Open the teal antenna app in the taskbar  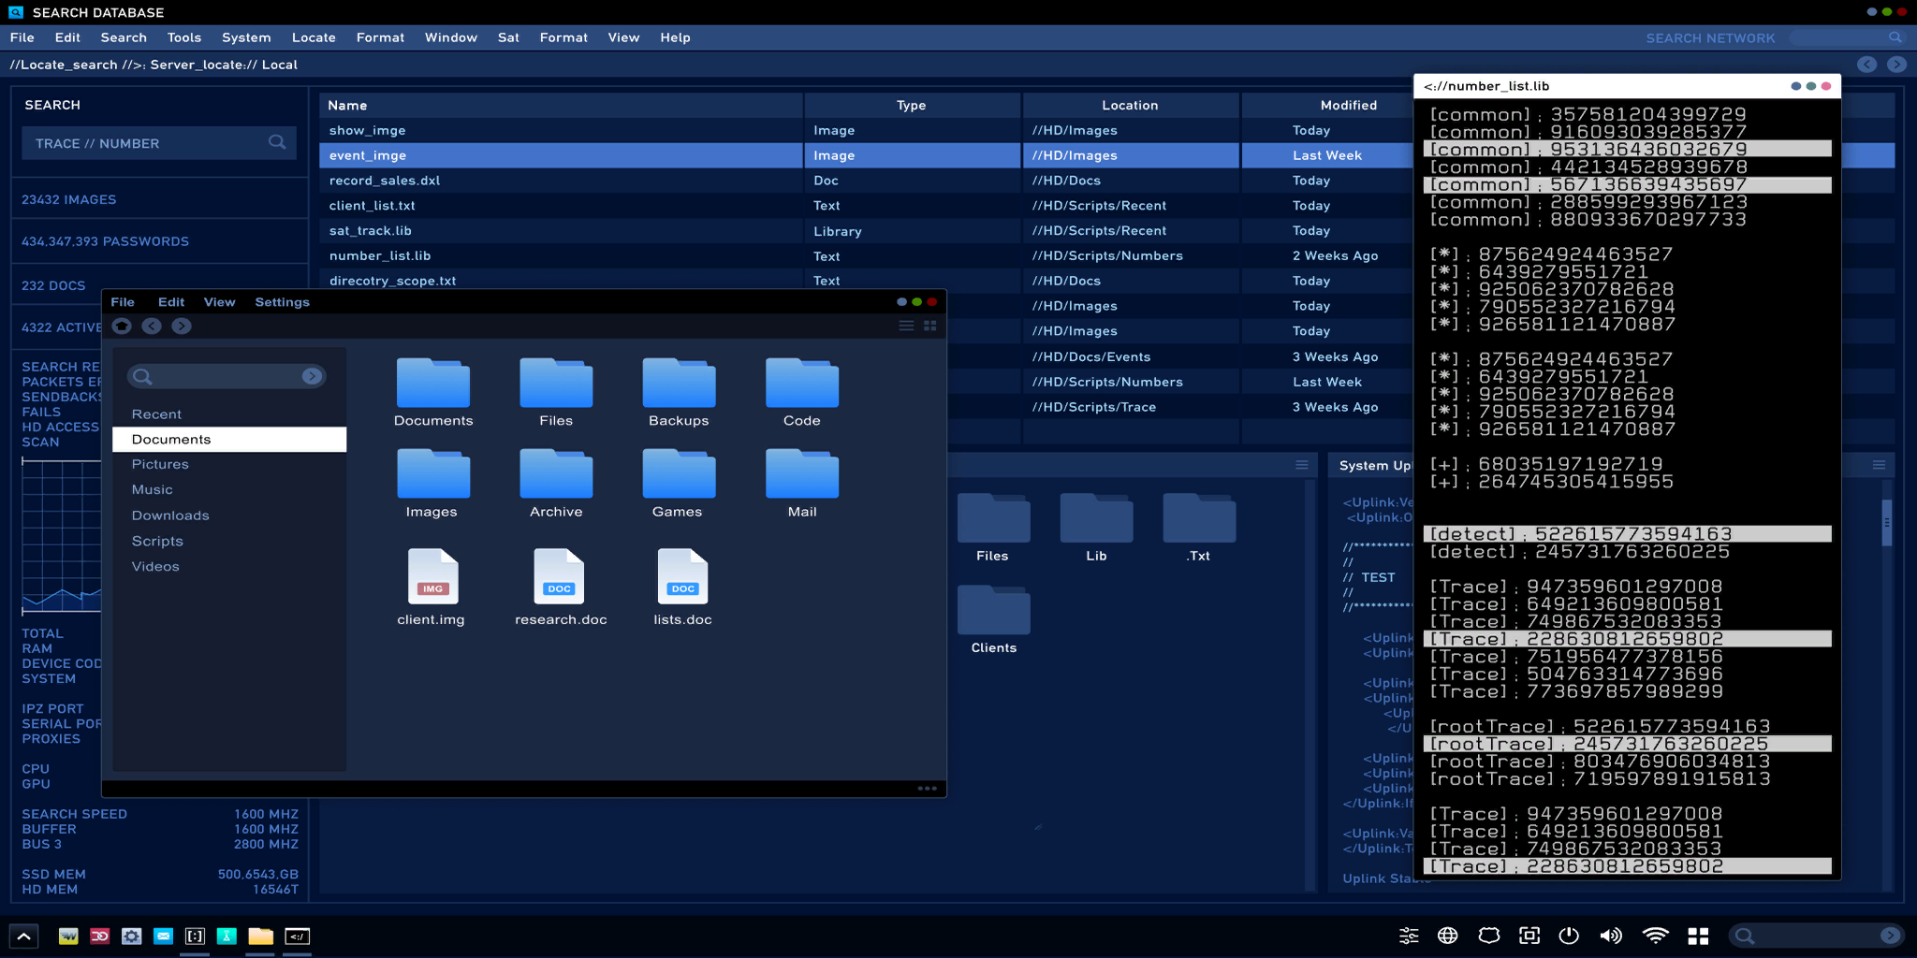(227, 936)
